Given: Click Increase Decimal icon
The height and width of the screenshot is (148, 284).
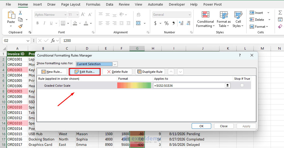Looking at the screenshot, I should click(x=181, y=23).
